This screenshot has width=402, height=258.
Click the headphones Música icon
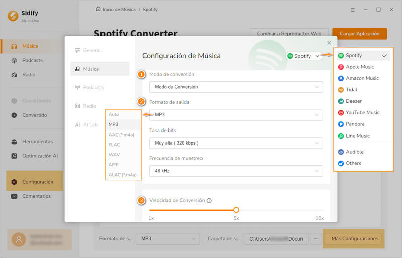(14, 46)
